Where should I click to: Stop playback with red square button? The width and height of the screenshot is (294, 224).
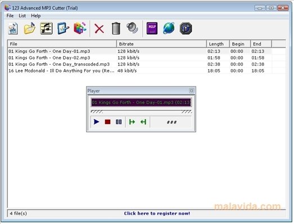coord(107,122)
